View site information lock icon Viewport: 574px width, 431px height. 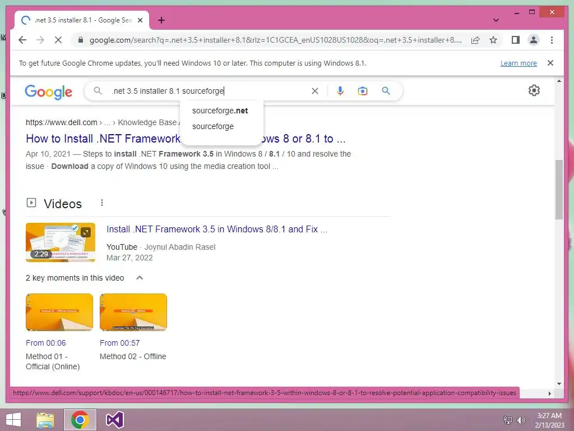coord(81,40)
